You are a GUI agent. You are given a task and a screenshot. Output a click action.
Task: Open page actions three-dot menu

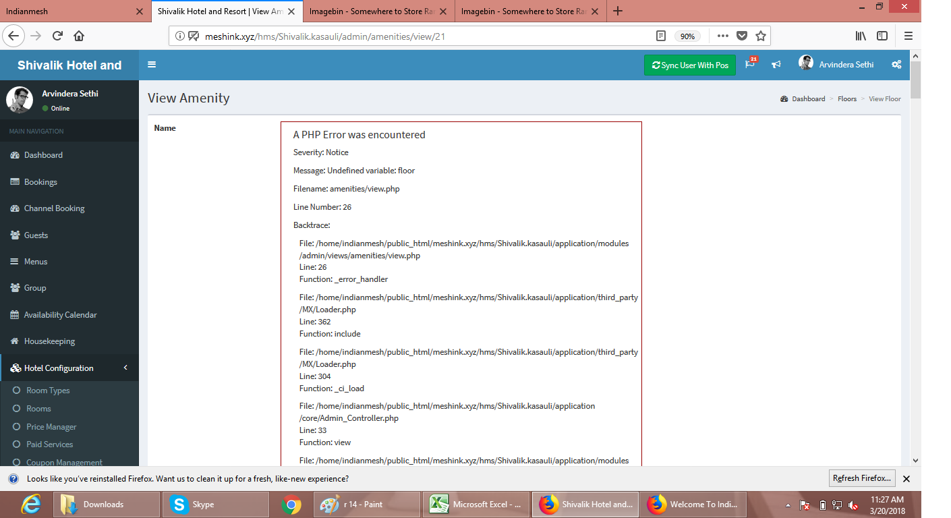(722, 36)
